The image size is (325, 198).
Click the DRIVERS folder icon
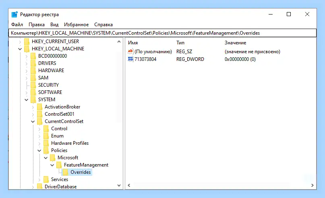point(33,63)
